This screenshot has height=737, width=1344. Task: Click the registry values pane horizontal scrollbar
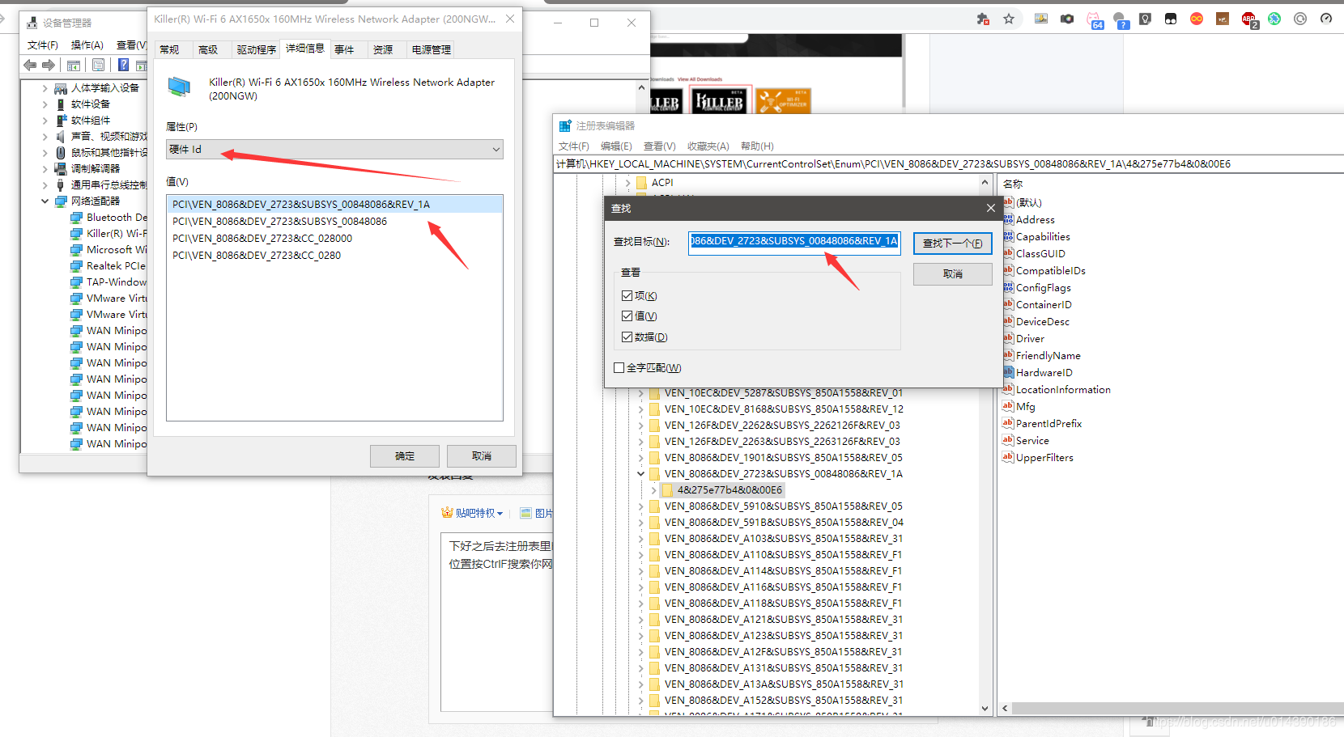point(1178,708)
